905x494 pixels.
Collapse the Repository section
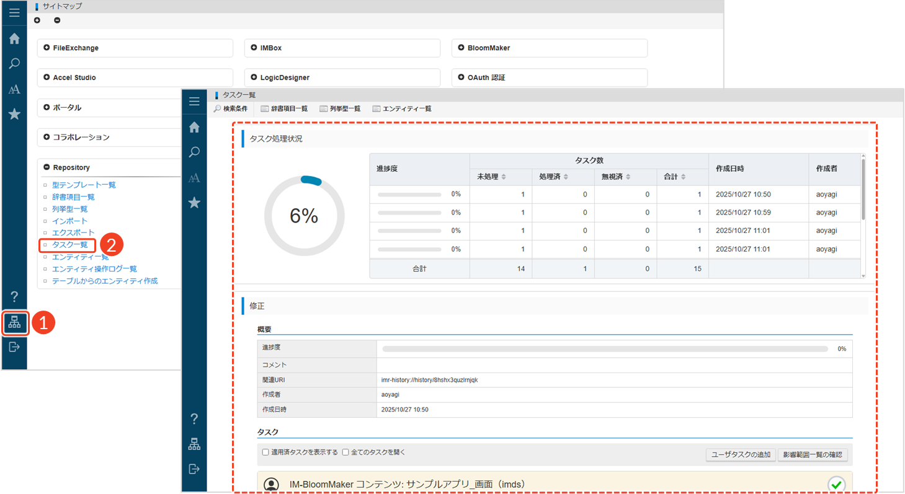tap(47, 167)
